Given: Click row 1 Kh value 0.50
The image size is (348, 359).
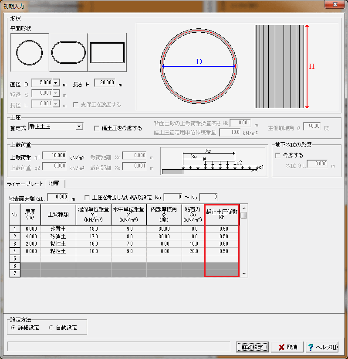Looking at the screenshot, I should pos(222,229).
